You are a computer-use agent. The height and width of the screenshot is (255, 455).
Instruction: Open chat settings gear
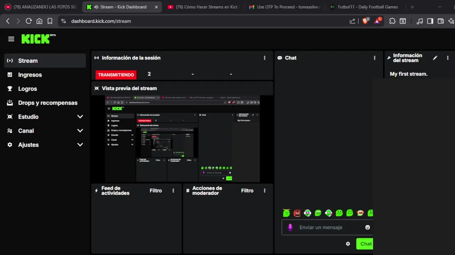[348, 244]
